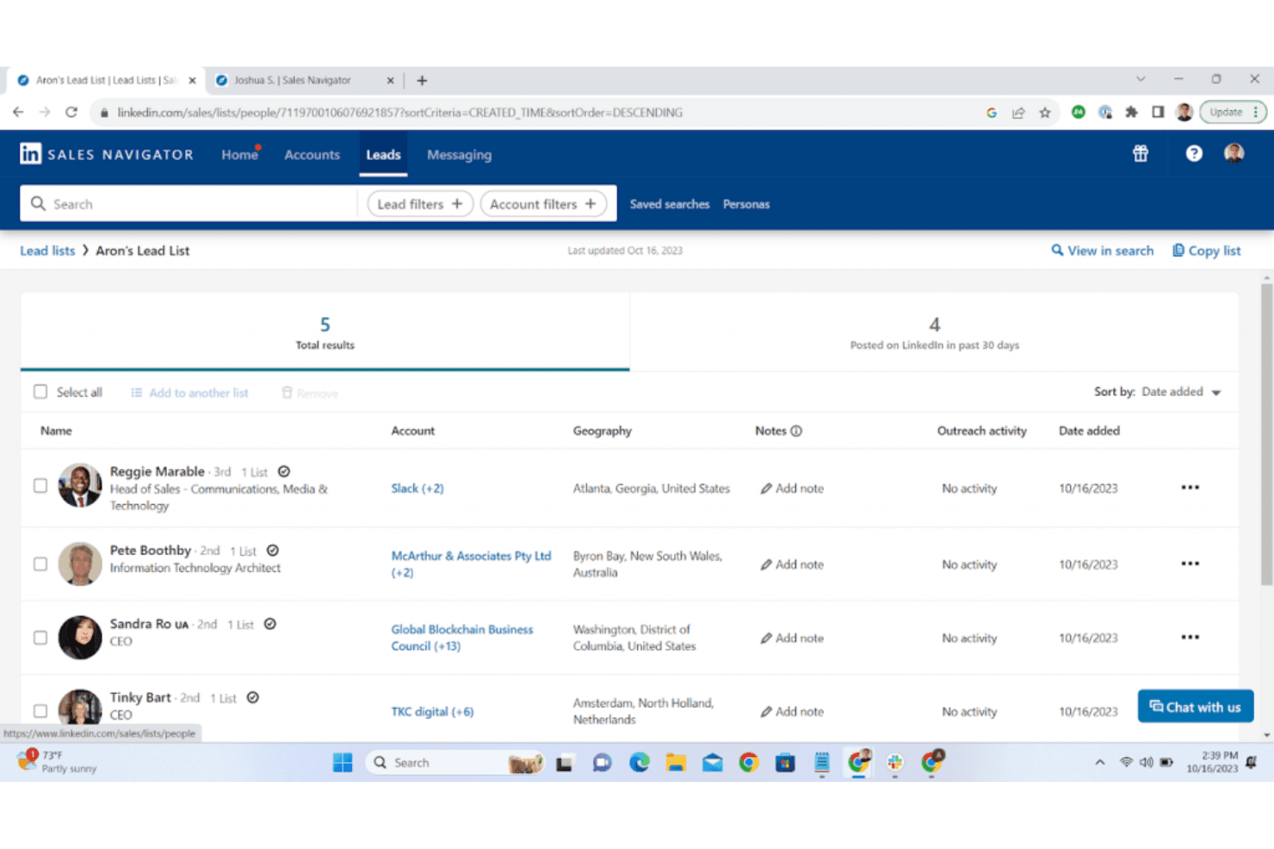The image size is (1274, 849).
Task: Open the Sort by Date added dropdown
Action: (1181, 391)
